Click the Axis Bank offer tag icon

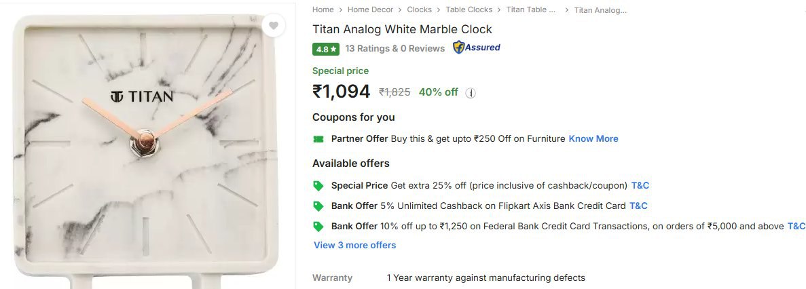[x=318, y=206]
